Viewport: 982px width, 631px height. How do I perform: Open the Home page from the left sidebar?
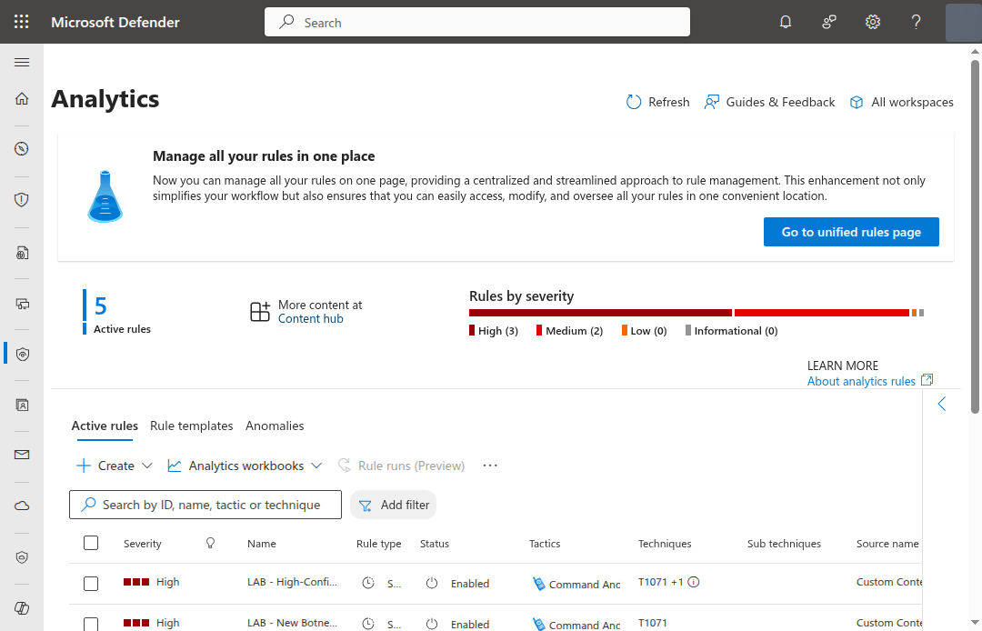point(21,98)
